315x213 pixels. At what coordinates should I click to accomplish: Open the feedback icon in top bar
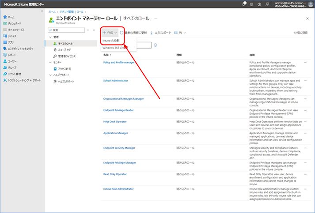(267, 4)
